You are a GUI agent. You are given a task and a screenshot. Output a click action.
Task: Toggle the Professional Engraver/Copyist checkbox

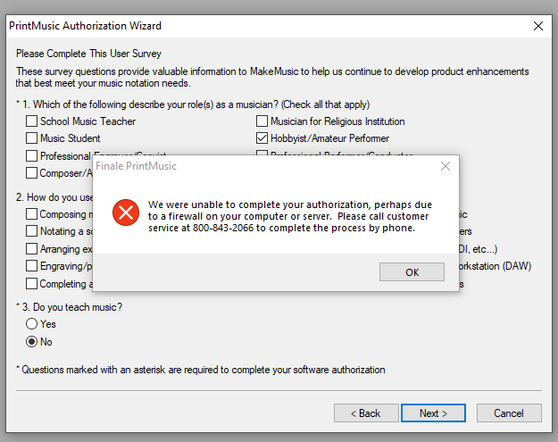(x=32, y=156)
